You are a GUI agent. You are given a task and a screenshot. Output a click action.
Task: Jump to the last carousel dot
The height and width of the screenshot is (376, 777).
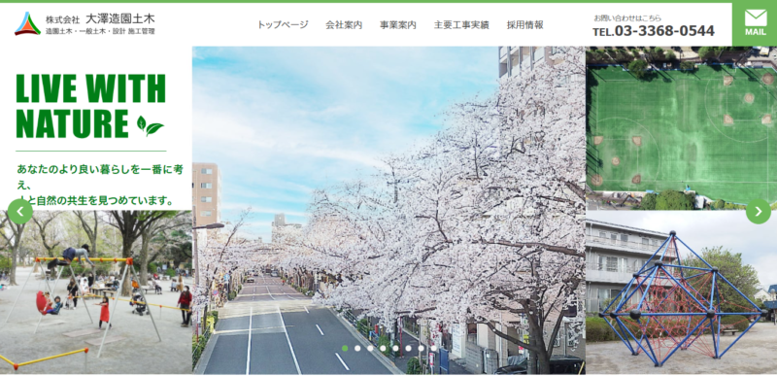[433, 348]
